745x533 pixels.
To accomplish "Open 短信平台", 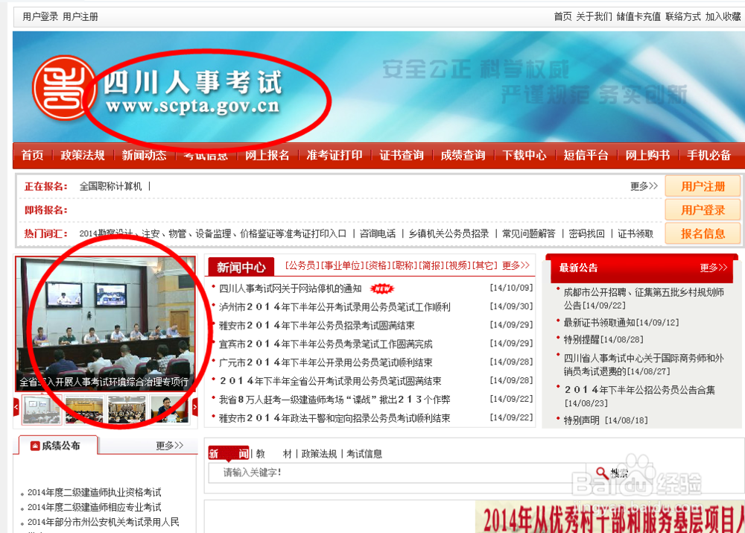I will [586, 155].
